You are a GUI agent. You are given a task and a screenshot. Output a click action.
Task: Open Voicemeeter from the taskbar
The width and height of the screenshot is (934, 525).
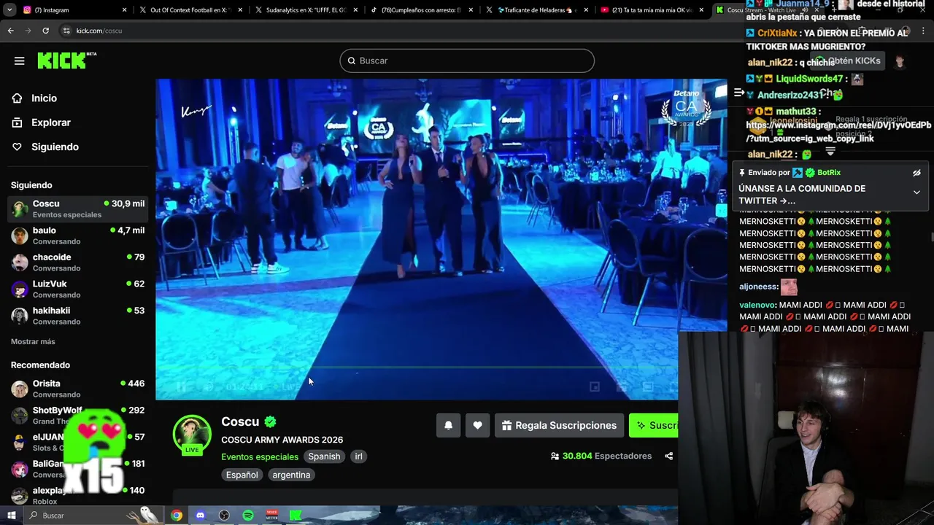tap(271, 516)
